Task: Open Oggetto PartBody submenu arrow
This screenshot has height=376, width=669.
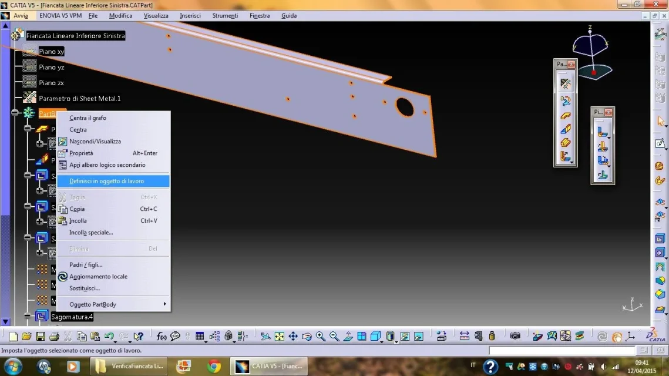Action: (164, 304)
